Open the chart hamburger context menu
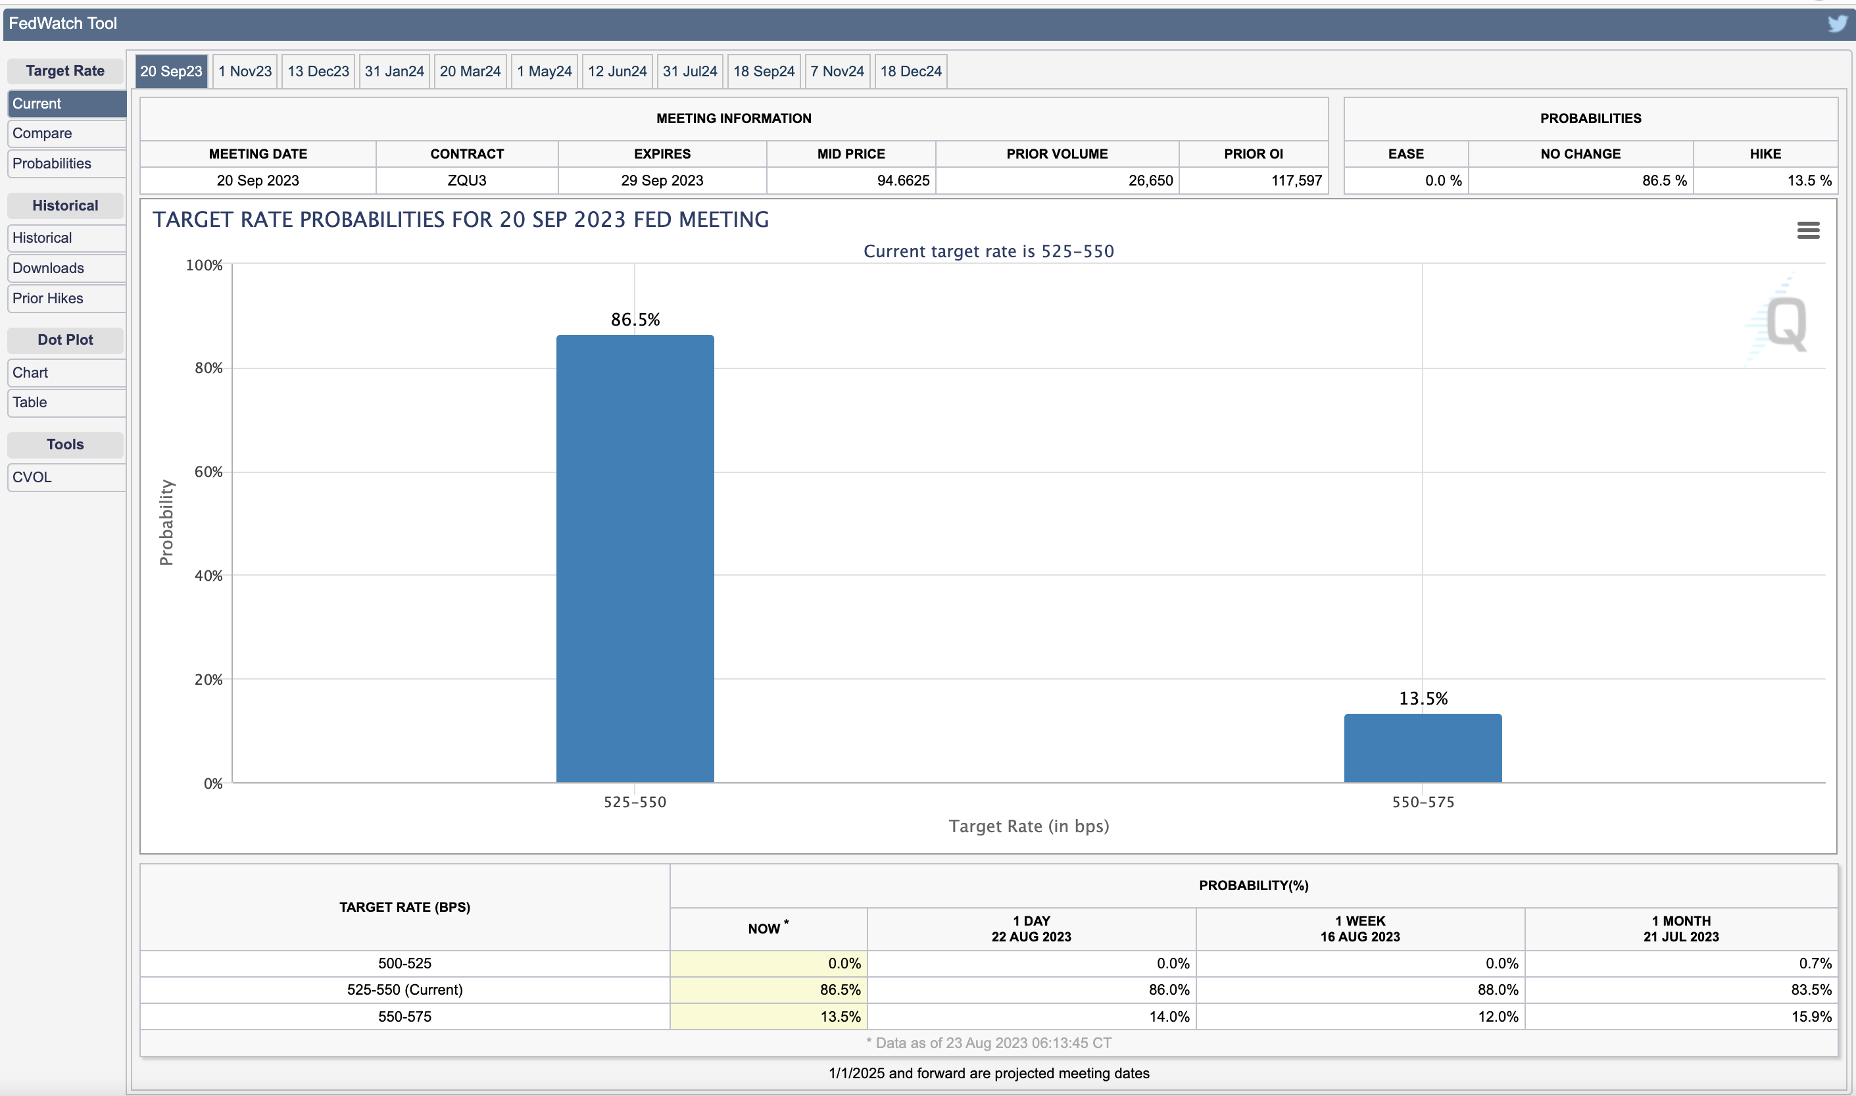Viewport: 1856px width, 1096px height. pos(1807,230)
